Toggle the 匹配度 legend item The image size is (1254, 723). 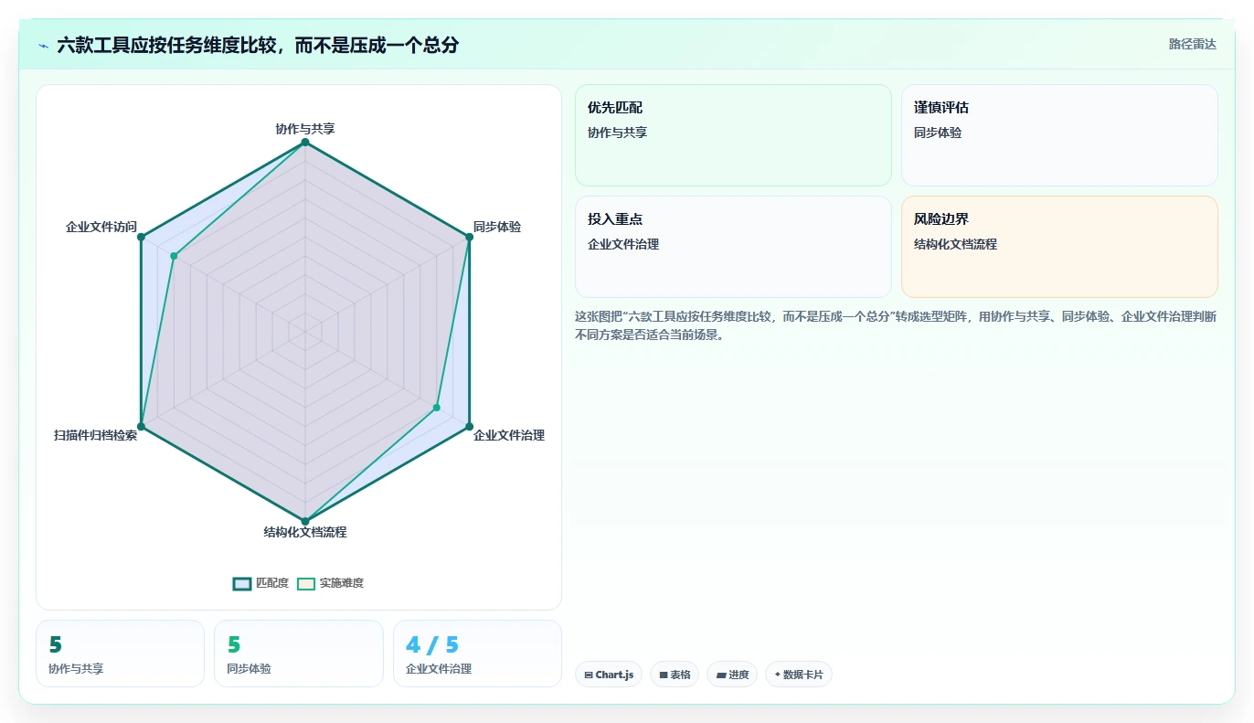(x=260, y=583)
